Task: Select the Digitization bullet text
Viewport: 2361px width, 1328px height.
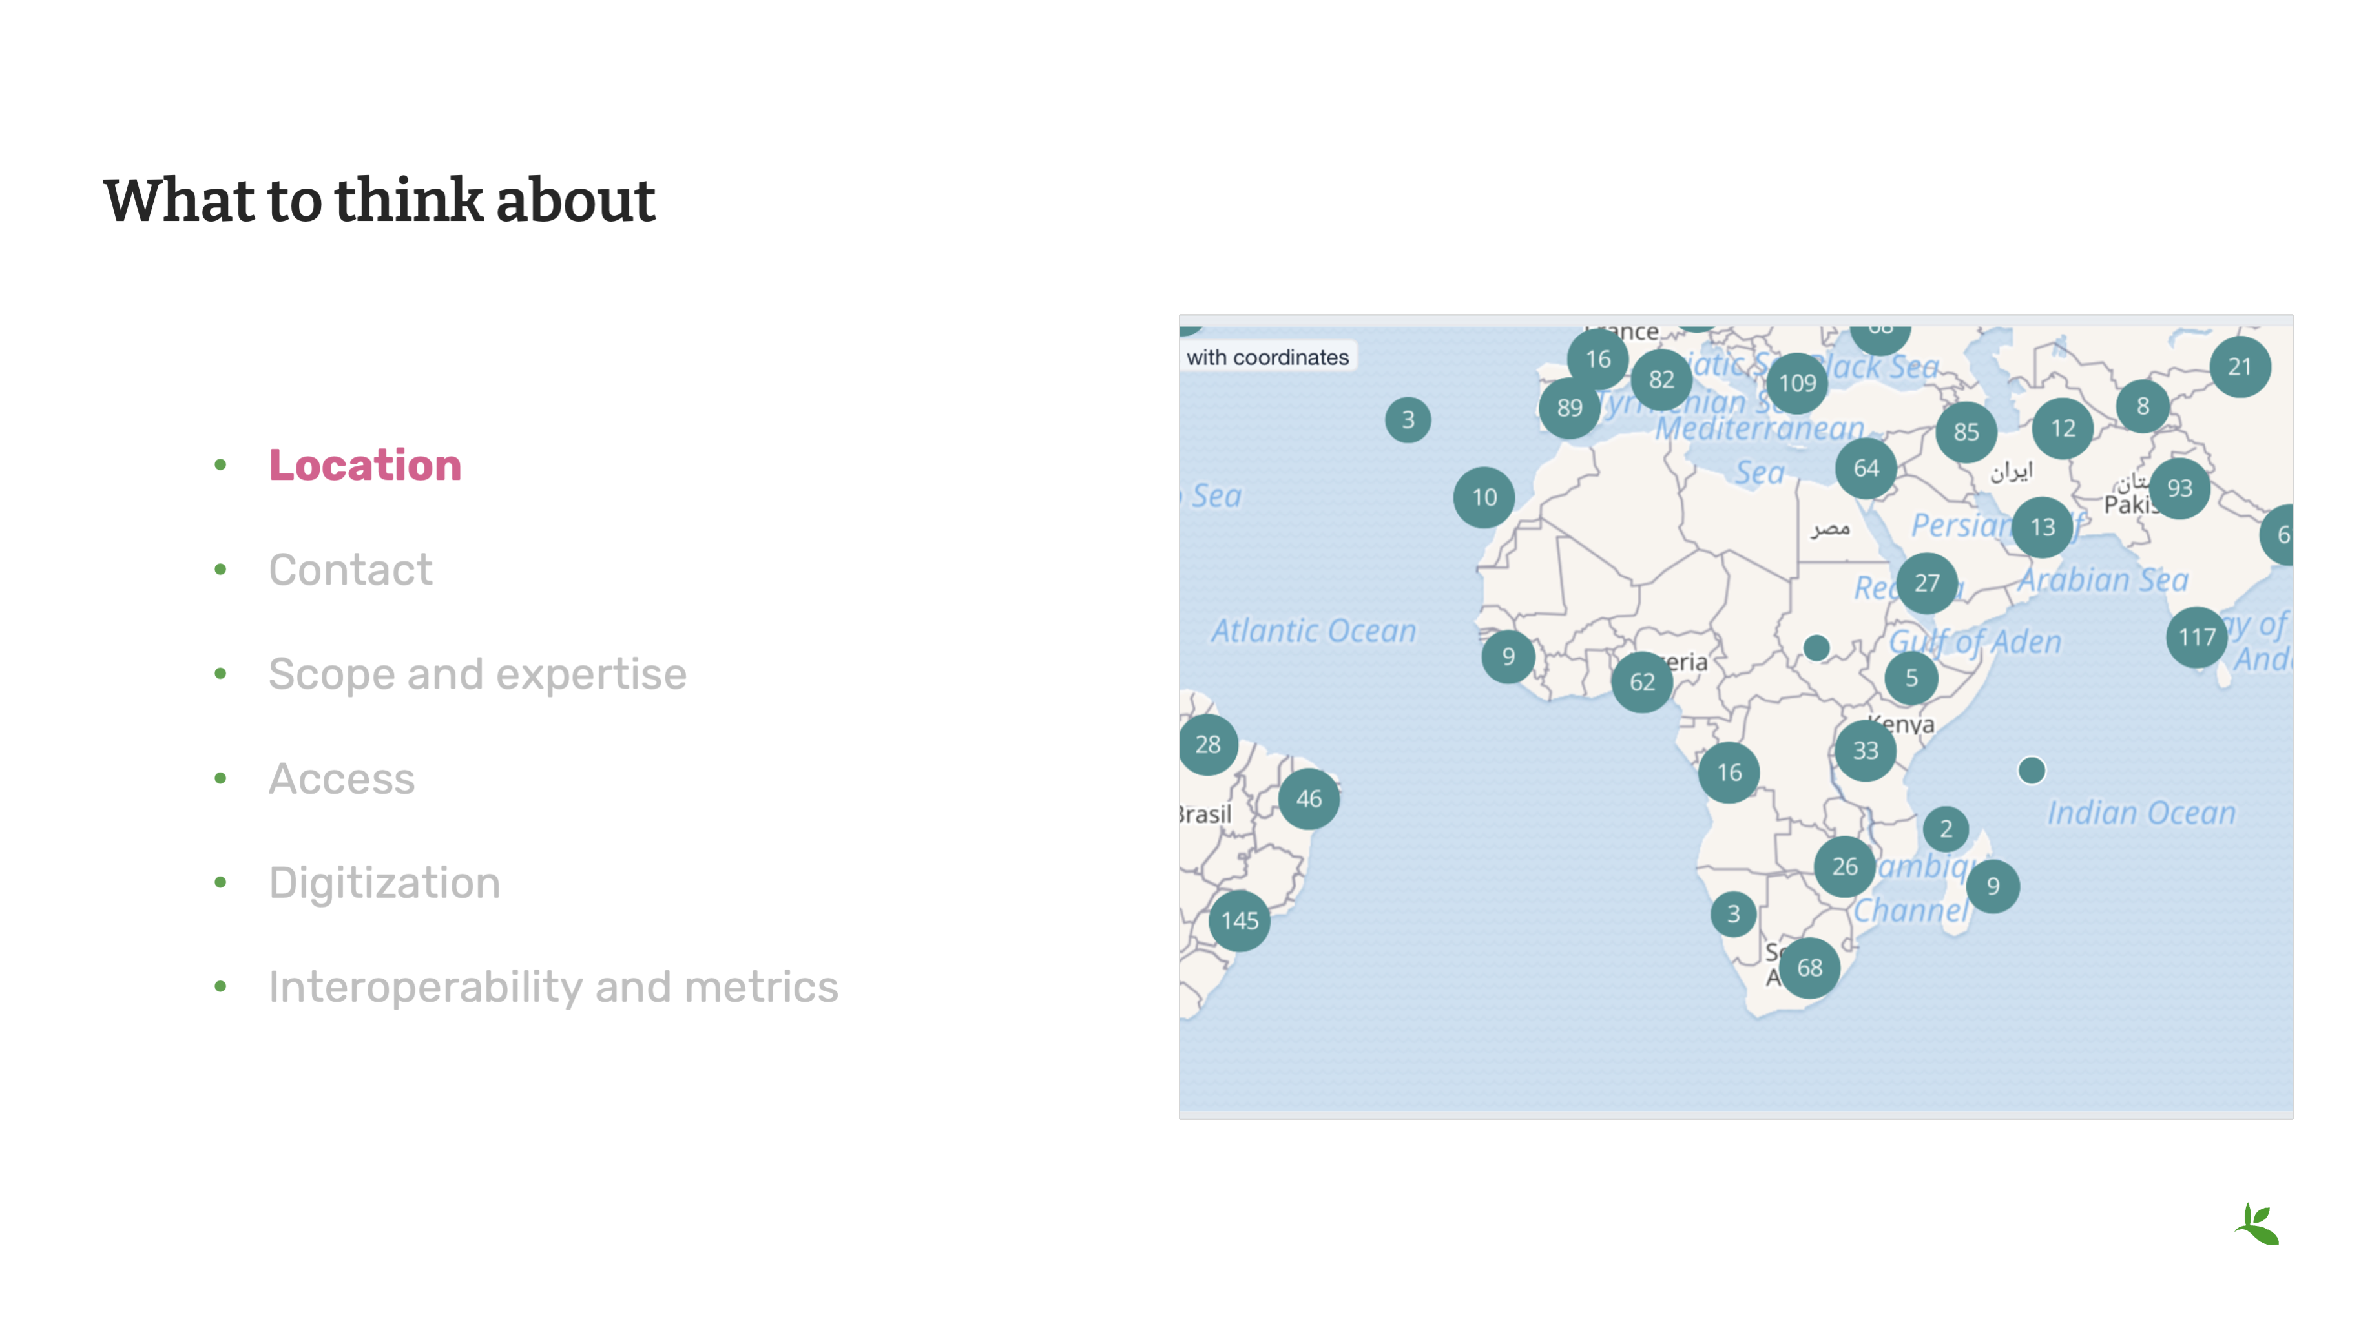Action: pyautogui.click(x=384, y=882)
